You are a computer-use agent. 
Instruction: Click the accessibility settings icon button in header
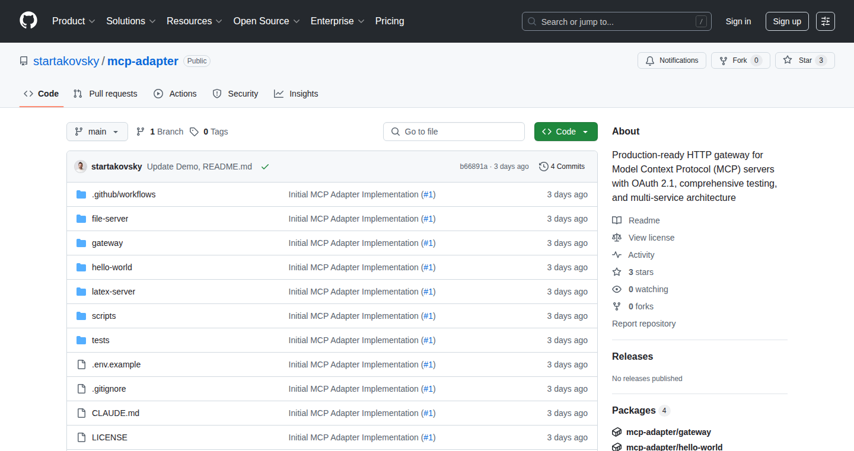826,21
